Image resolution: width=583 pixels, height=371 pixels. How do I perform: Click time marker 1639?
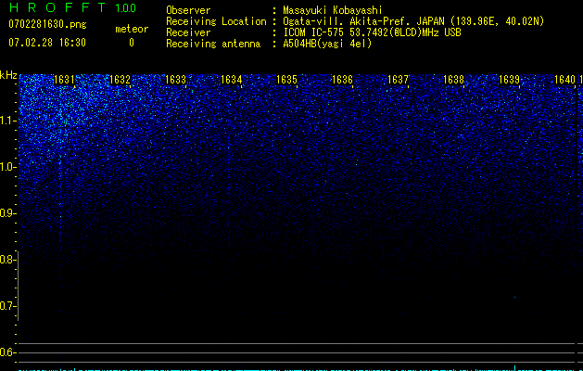pyautogui.click(x=509, y=80)
